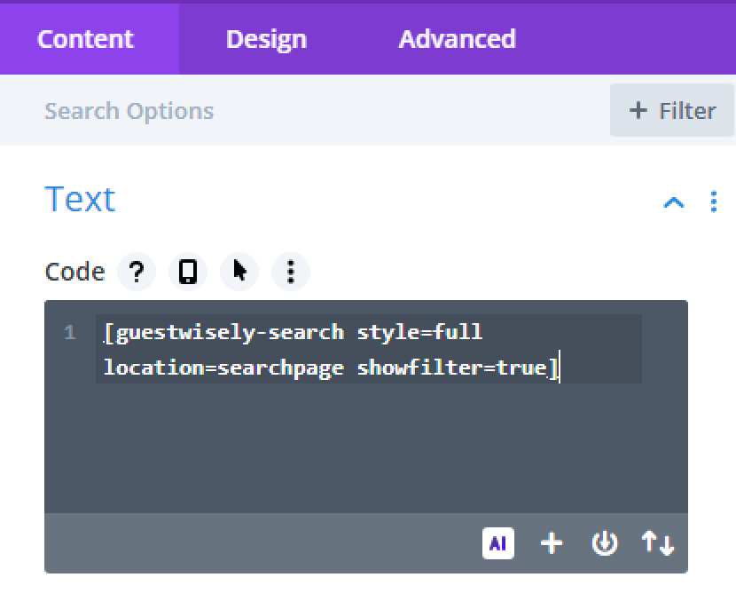Collapse the Text section with chevron

pyautogui.click(x=674, y=202)
